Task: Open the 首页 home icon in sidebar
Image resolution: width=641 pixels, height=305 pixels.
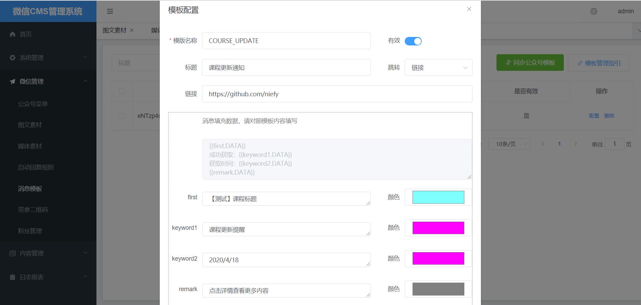Action: 12,34
